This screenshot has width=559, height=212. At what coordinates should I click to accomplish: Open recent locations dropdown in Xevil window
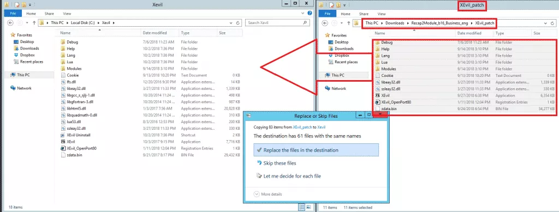coord(28,23)
